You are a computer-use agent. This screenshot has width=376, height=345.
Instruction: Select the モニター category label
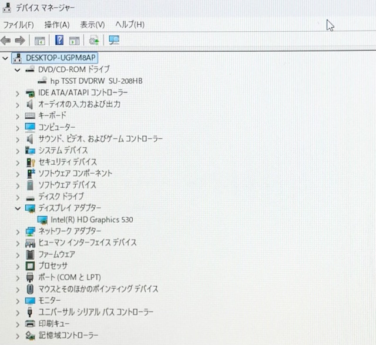tap(49, 300)
